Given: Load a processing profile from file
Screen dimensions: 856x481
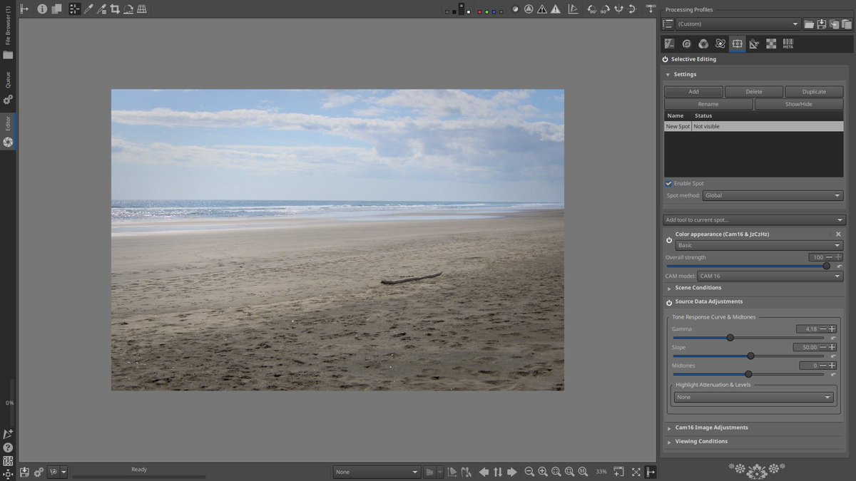Looking at the screenshot, I should click(809, 24).
